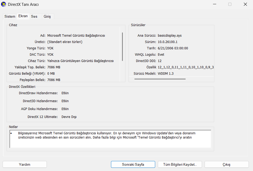Click the Çıkış button
Image resolution: width=253 pixels, height=171 pixels.
pos(226,164)
